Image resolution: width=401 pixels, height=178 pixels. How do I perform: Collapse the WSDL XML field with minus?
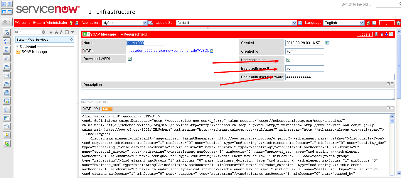click(388, 108)
